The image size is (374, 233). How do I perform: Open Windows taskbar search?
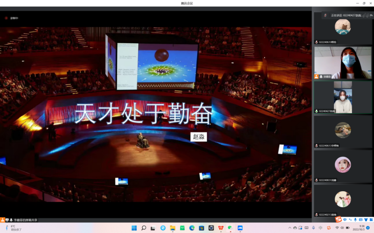click(144, 228)
